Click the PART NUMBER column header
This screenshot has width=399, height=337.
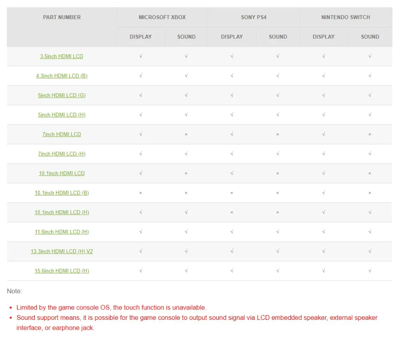(62, 17)
